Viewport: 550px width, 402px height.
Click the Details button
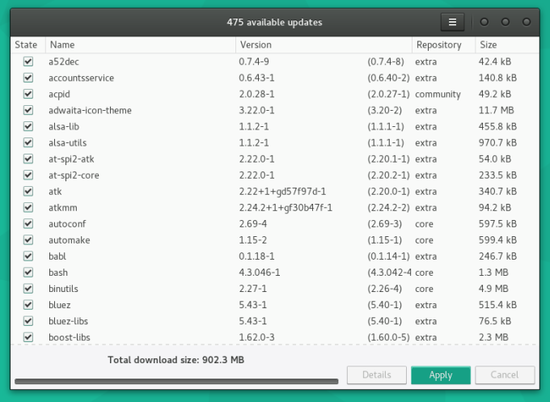[376, 375]
